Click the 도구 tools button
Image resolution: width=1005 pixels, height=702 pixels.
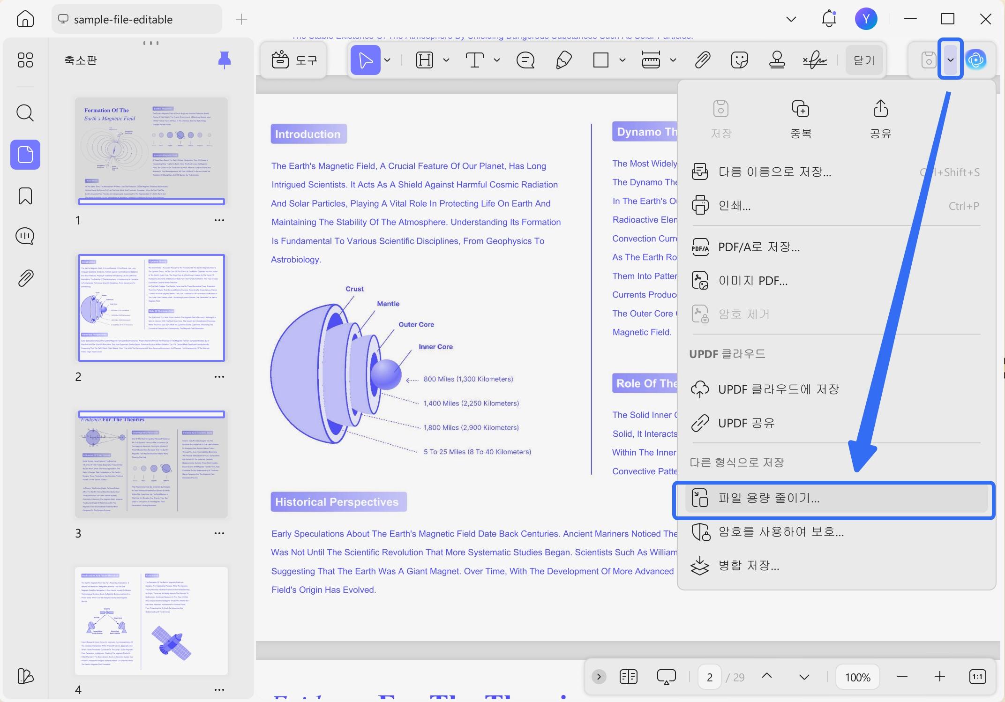pos(294,60)
